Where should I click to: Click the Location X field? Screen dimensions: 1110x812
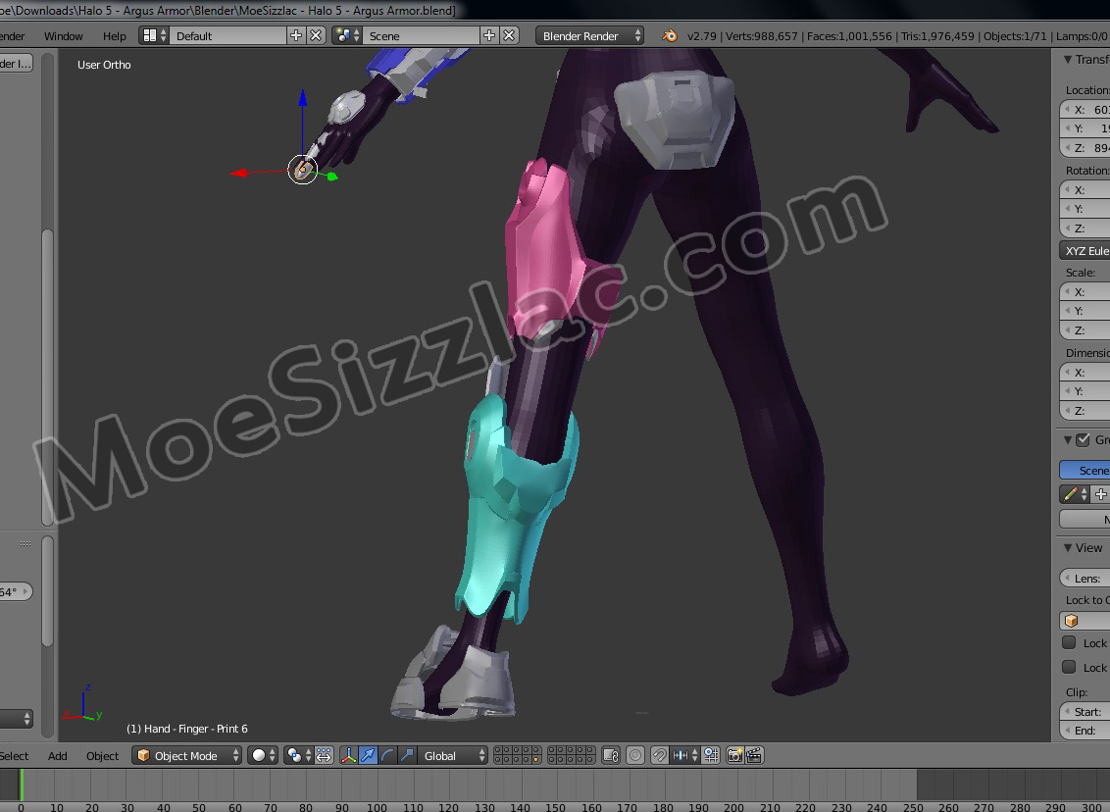click(1085, 110)
